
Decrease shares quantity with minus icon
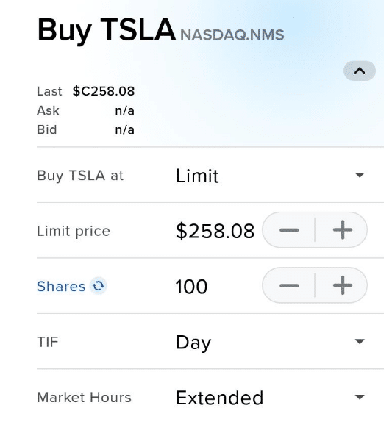click(289, 285)
